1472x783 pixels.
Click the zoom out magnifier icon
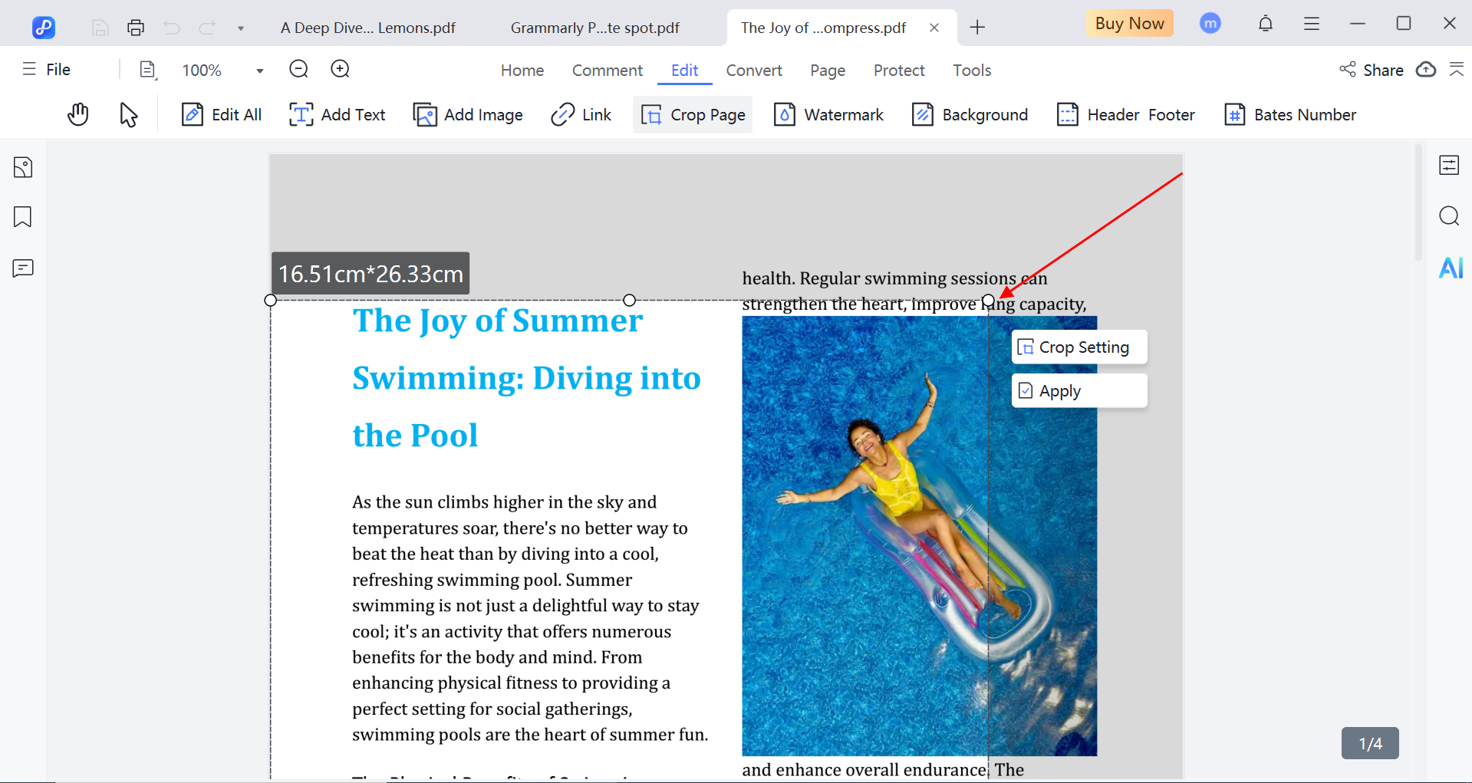pos(298,70)
